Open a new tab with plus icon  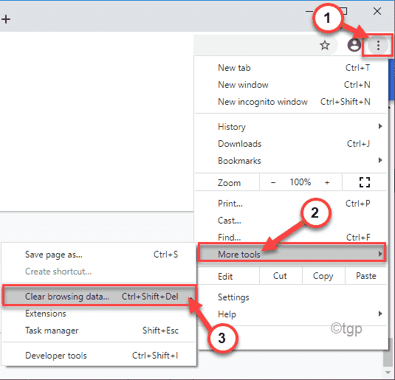(6, 19)
